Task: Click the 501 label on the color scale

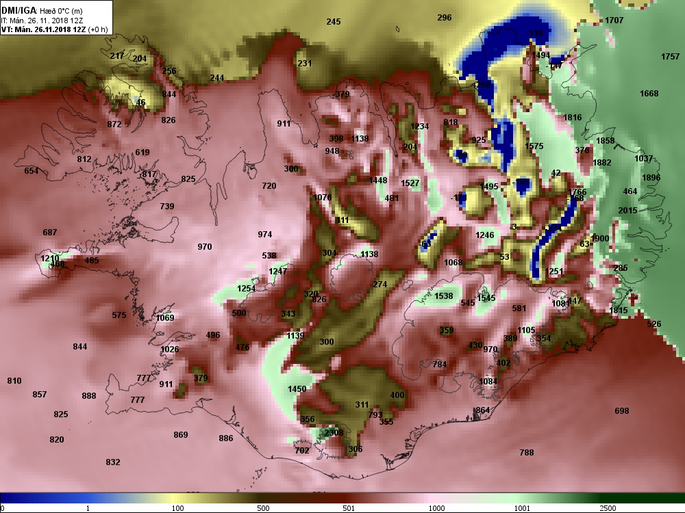Action: [349, 508]
